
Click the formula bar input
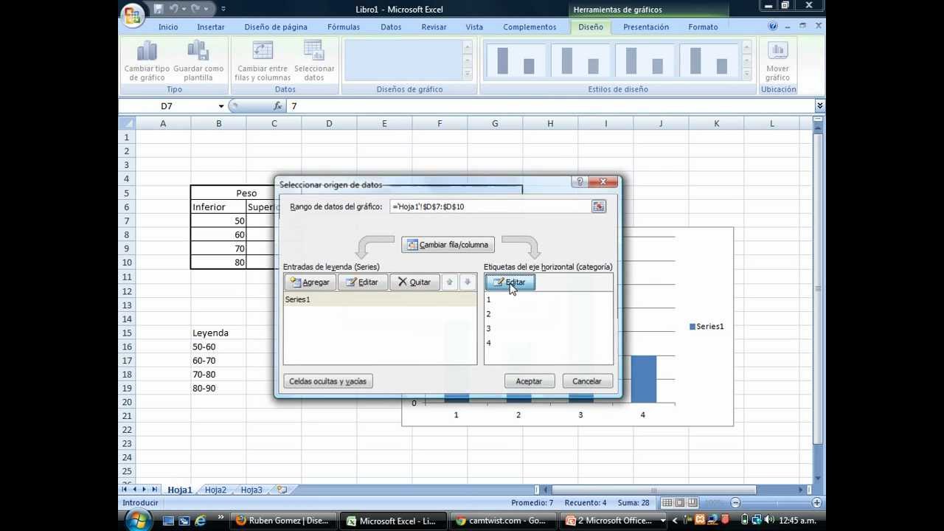tap(549, 106)
